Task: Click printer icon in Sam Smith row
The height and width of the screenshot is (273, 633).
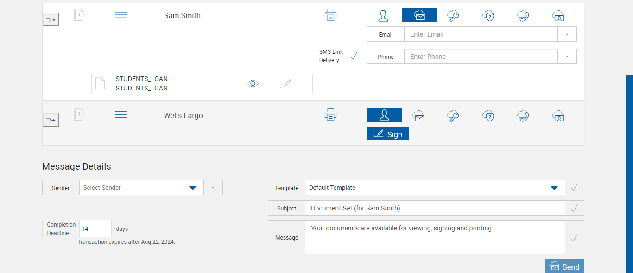Action: pos(330,15)
